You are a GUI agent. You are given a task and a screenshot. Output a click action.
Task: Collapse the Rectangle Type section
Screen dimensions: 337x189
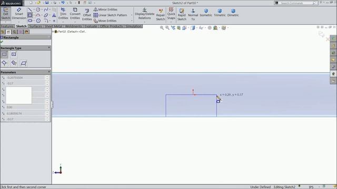click(49, 48)
